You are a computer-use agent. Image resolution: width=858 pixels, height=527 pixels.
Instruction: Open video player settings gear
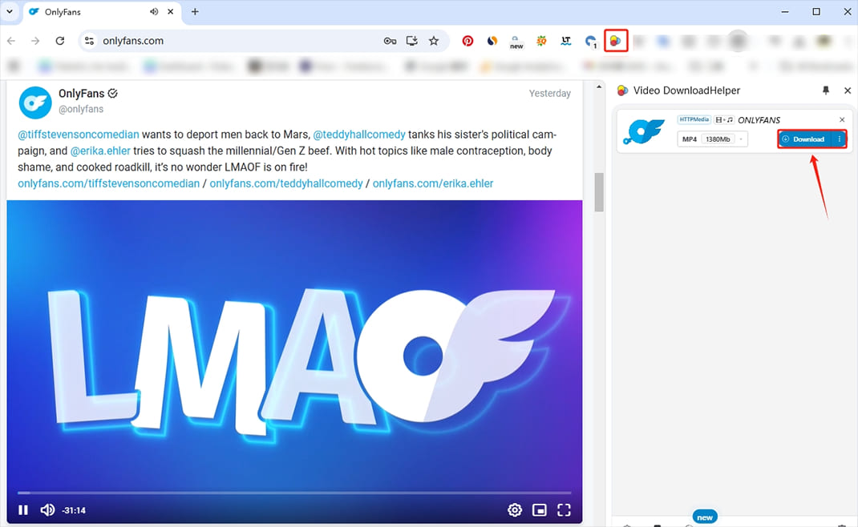(x=515, y=510)
